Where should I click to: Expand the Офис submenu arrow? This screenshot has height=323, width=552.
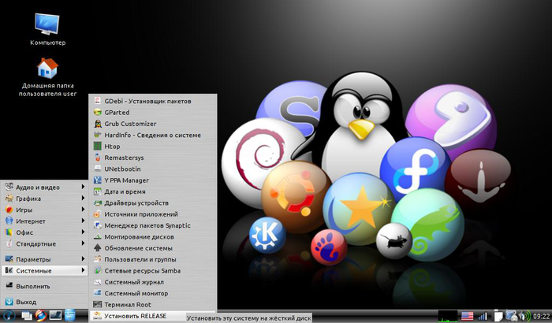(x=83, y=232)
